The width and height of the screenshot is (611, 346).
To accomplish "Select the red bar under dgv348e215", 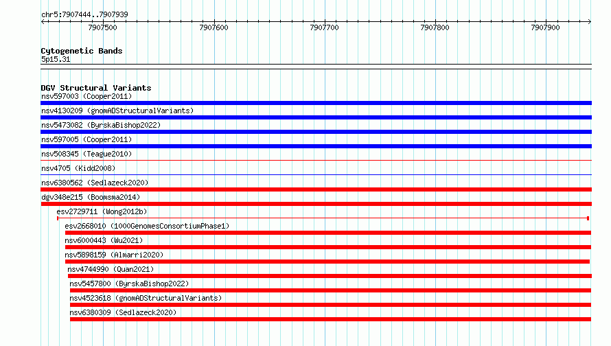I will pos(316,204).
